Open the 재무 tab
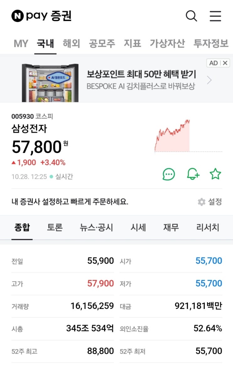Image resolution: width=233 pixels, height=367 pixels. (x=171, y=227)
